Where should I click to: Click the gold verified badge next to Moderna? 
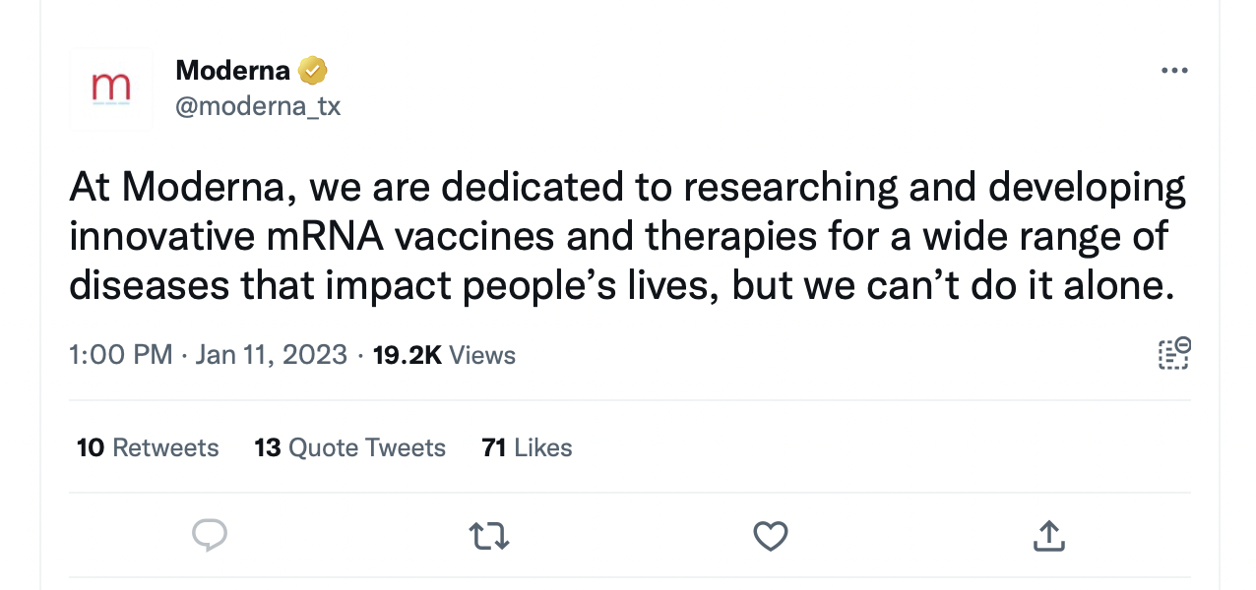[312, 71]
